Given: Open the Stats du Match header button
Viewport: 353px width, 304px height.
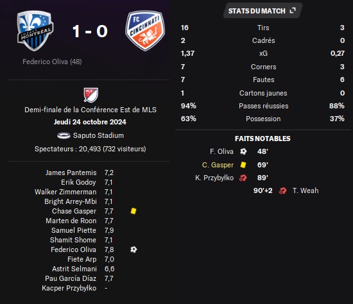Looking at the screenshot, I should [263, 10].
